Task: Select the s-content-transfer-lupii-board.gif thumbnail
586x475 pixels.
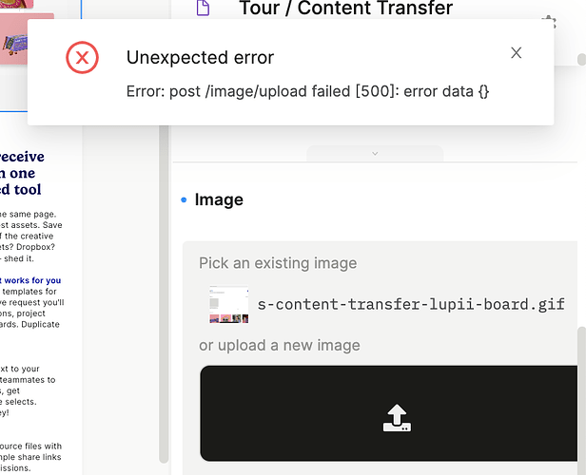Action: [228, 304]
